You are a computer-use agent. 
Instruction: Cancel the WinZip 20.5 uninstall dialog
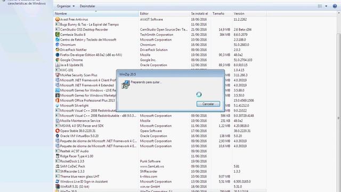(x=208, y=104)
